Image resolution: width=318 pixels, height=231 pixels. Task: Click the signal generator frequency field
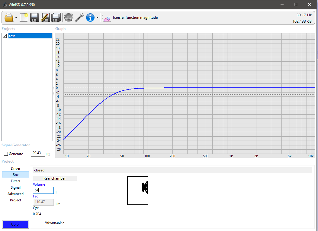tap(38, 153)
